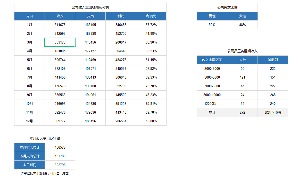Viewport: 298px width, 179px height.
Task: Select the total headcount cell 272
Action: coord(242,112)
